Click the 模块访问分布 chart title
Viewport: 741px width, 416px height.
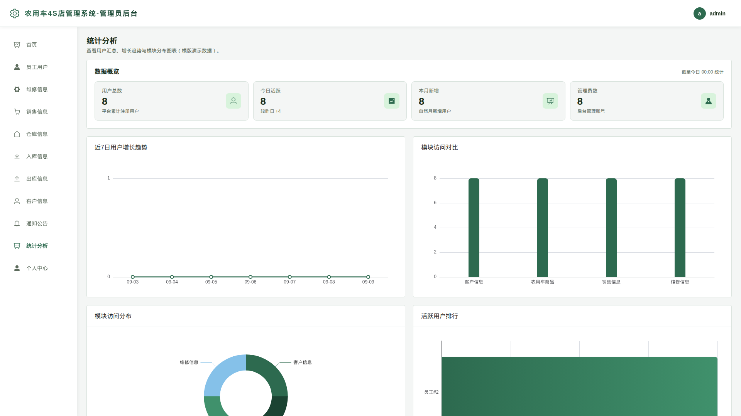[113, 316]
